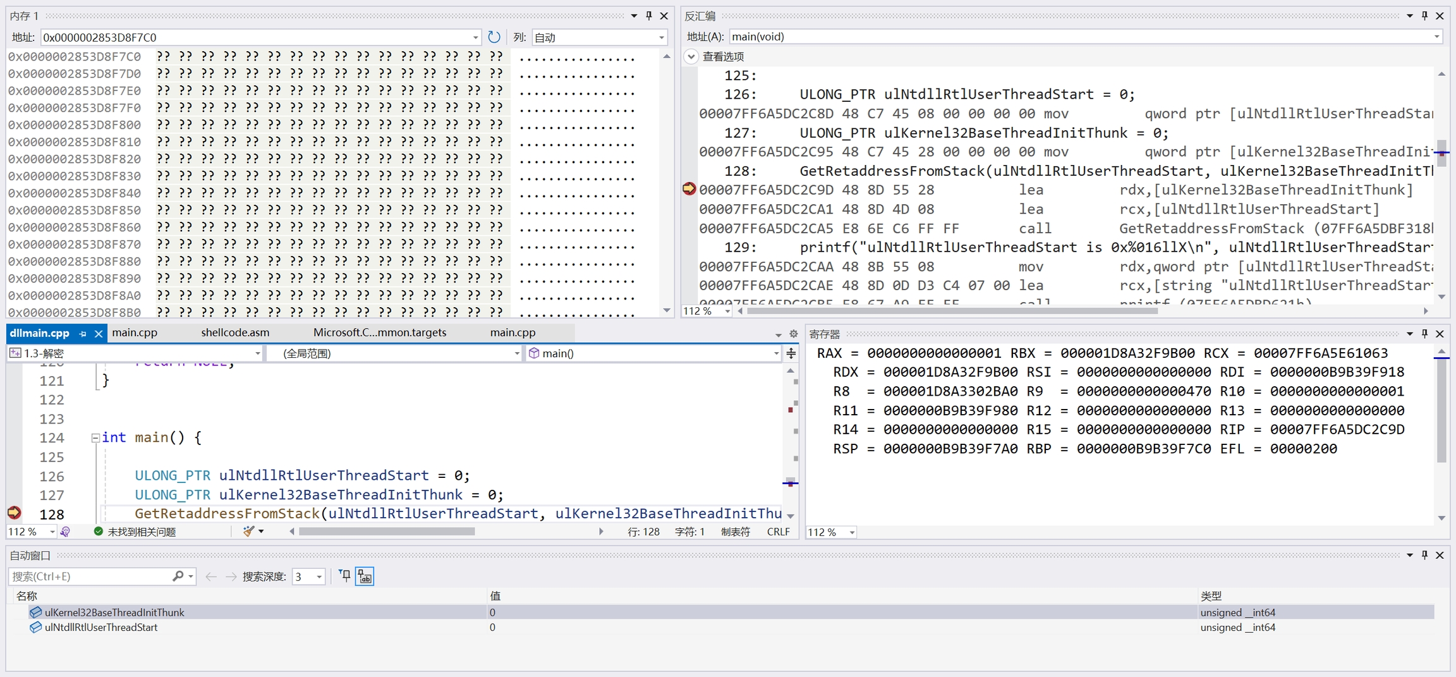Screen dimensions: 1456x677
Task: Click the search magnifier in auto window
Action: pyautogui.click(x=178, y=576)
